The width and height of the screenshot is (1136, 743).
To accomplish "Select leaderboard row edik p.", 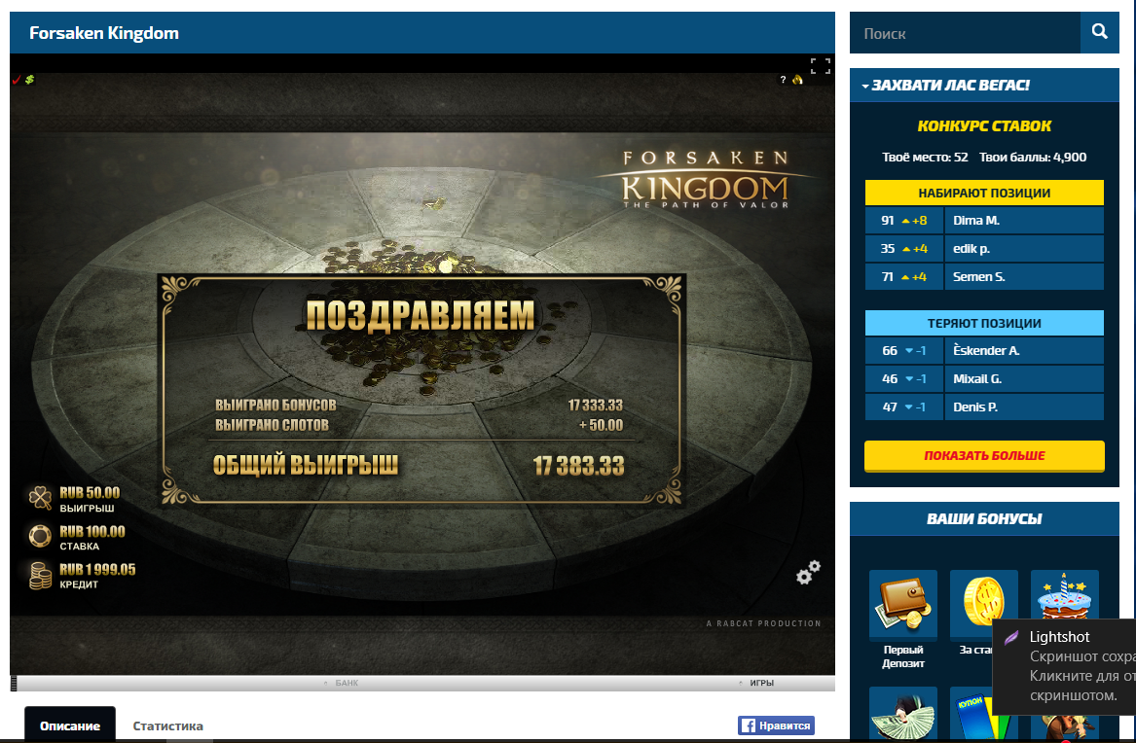I will (984, 249).
